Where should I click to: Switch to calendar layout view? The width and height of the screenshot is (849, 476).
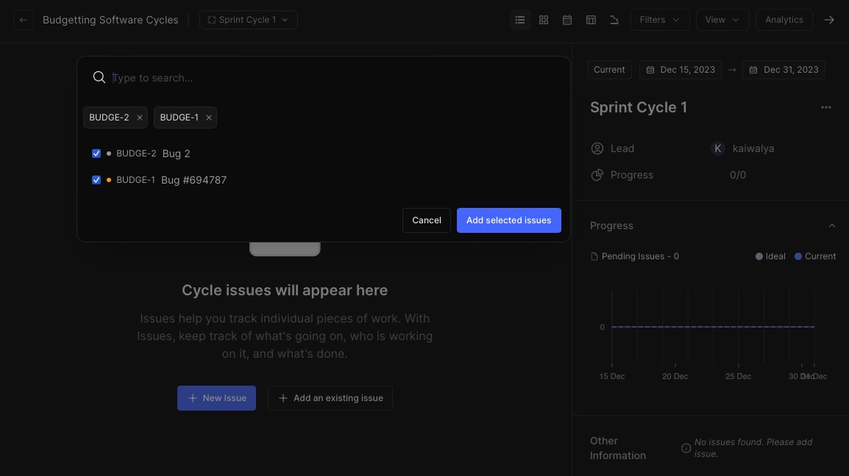pos(567,20)
